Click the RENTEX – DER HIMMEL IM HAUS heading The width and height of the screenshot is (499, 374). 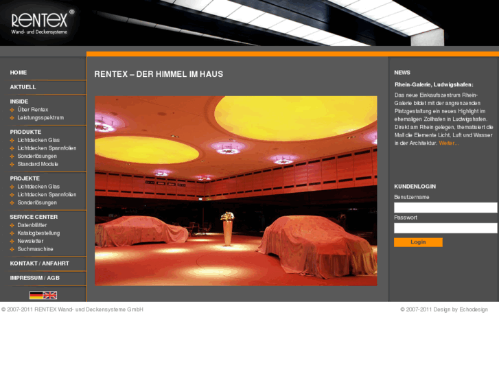pyautogui.click(x=159, y=74)
